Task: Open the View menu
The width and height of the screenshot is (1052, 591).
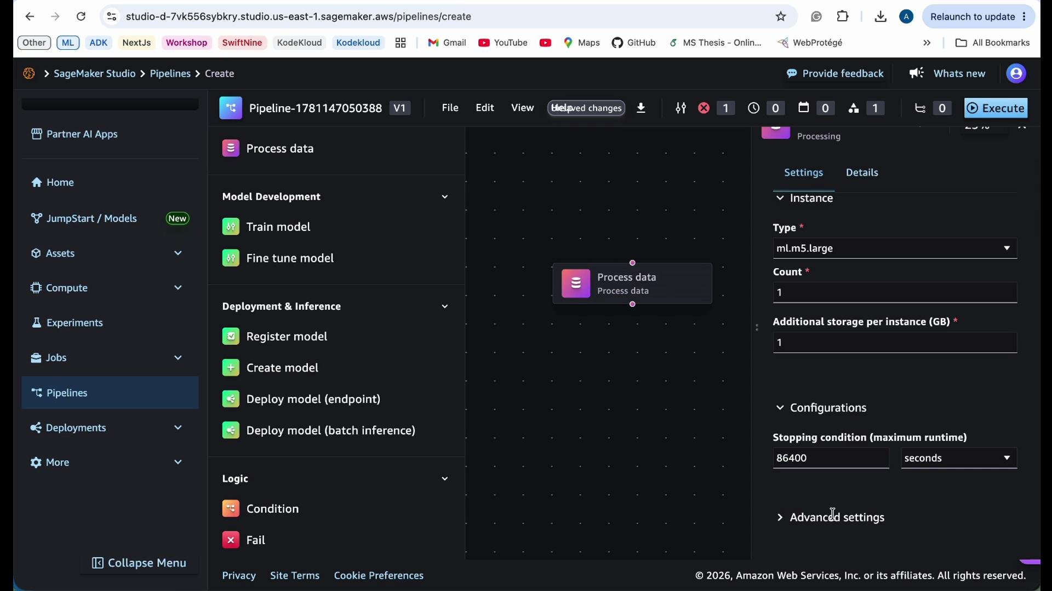Action: (522, 108)
